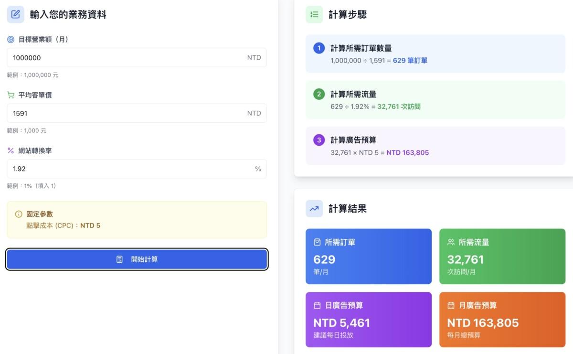Click the shopping cart icon beside 平均客單價

pyautogui.click(x=11, y=95)
